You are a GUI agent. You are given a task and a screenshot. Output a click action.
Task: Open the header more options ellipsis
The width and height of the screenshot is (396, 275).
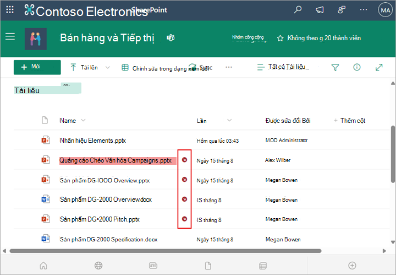pos(364,10)
